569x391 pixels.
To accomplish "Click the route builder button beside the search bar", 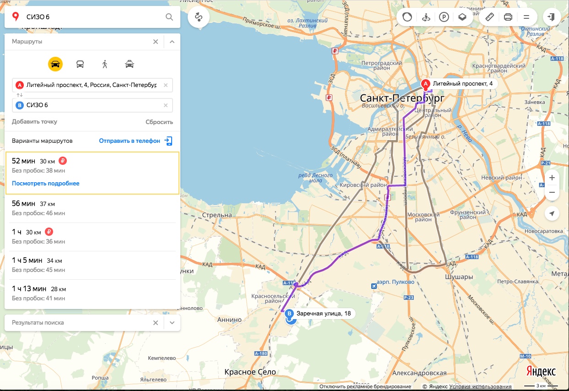I will coord(199,17).
